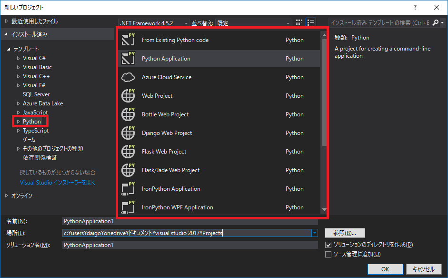Click the Flask Web Project globe icon
The image size is (448, 278).
[128, 151]
